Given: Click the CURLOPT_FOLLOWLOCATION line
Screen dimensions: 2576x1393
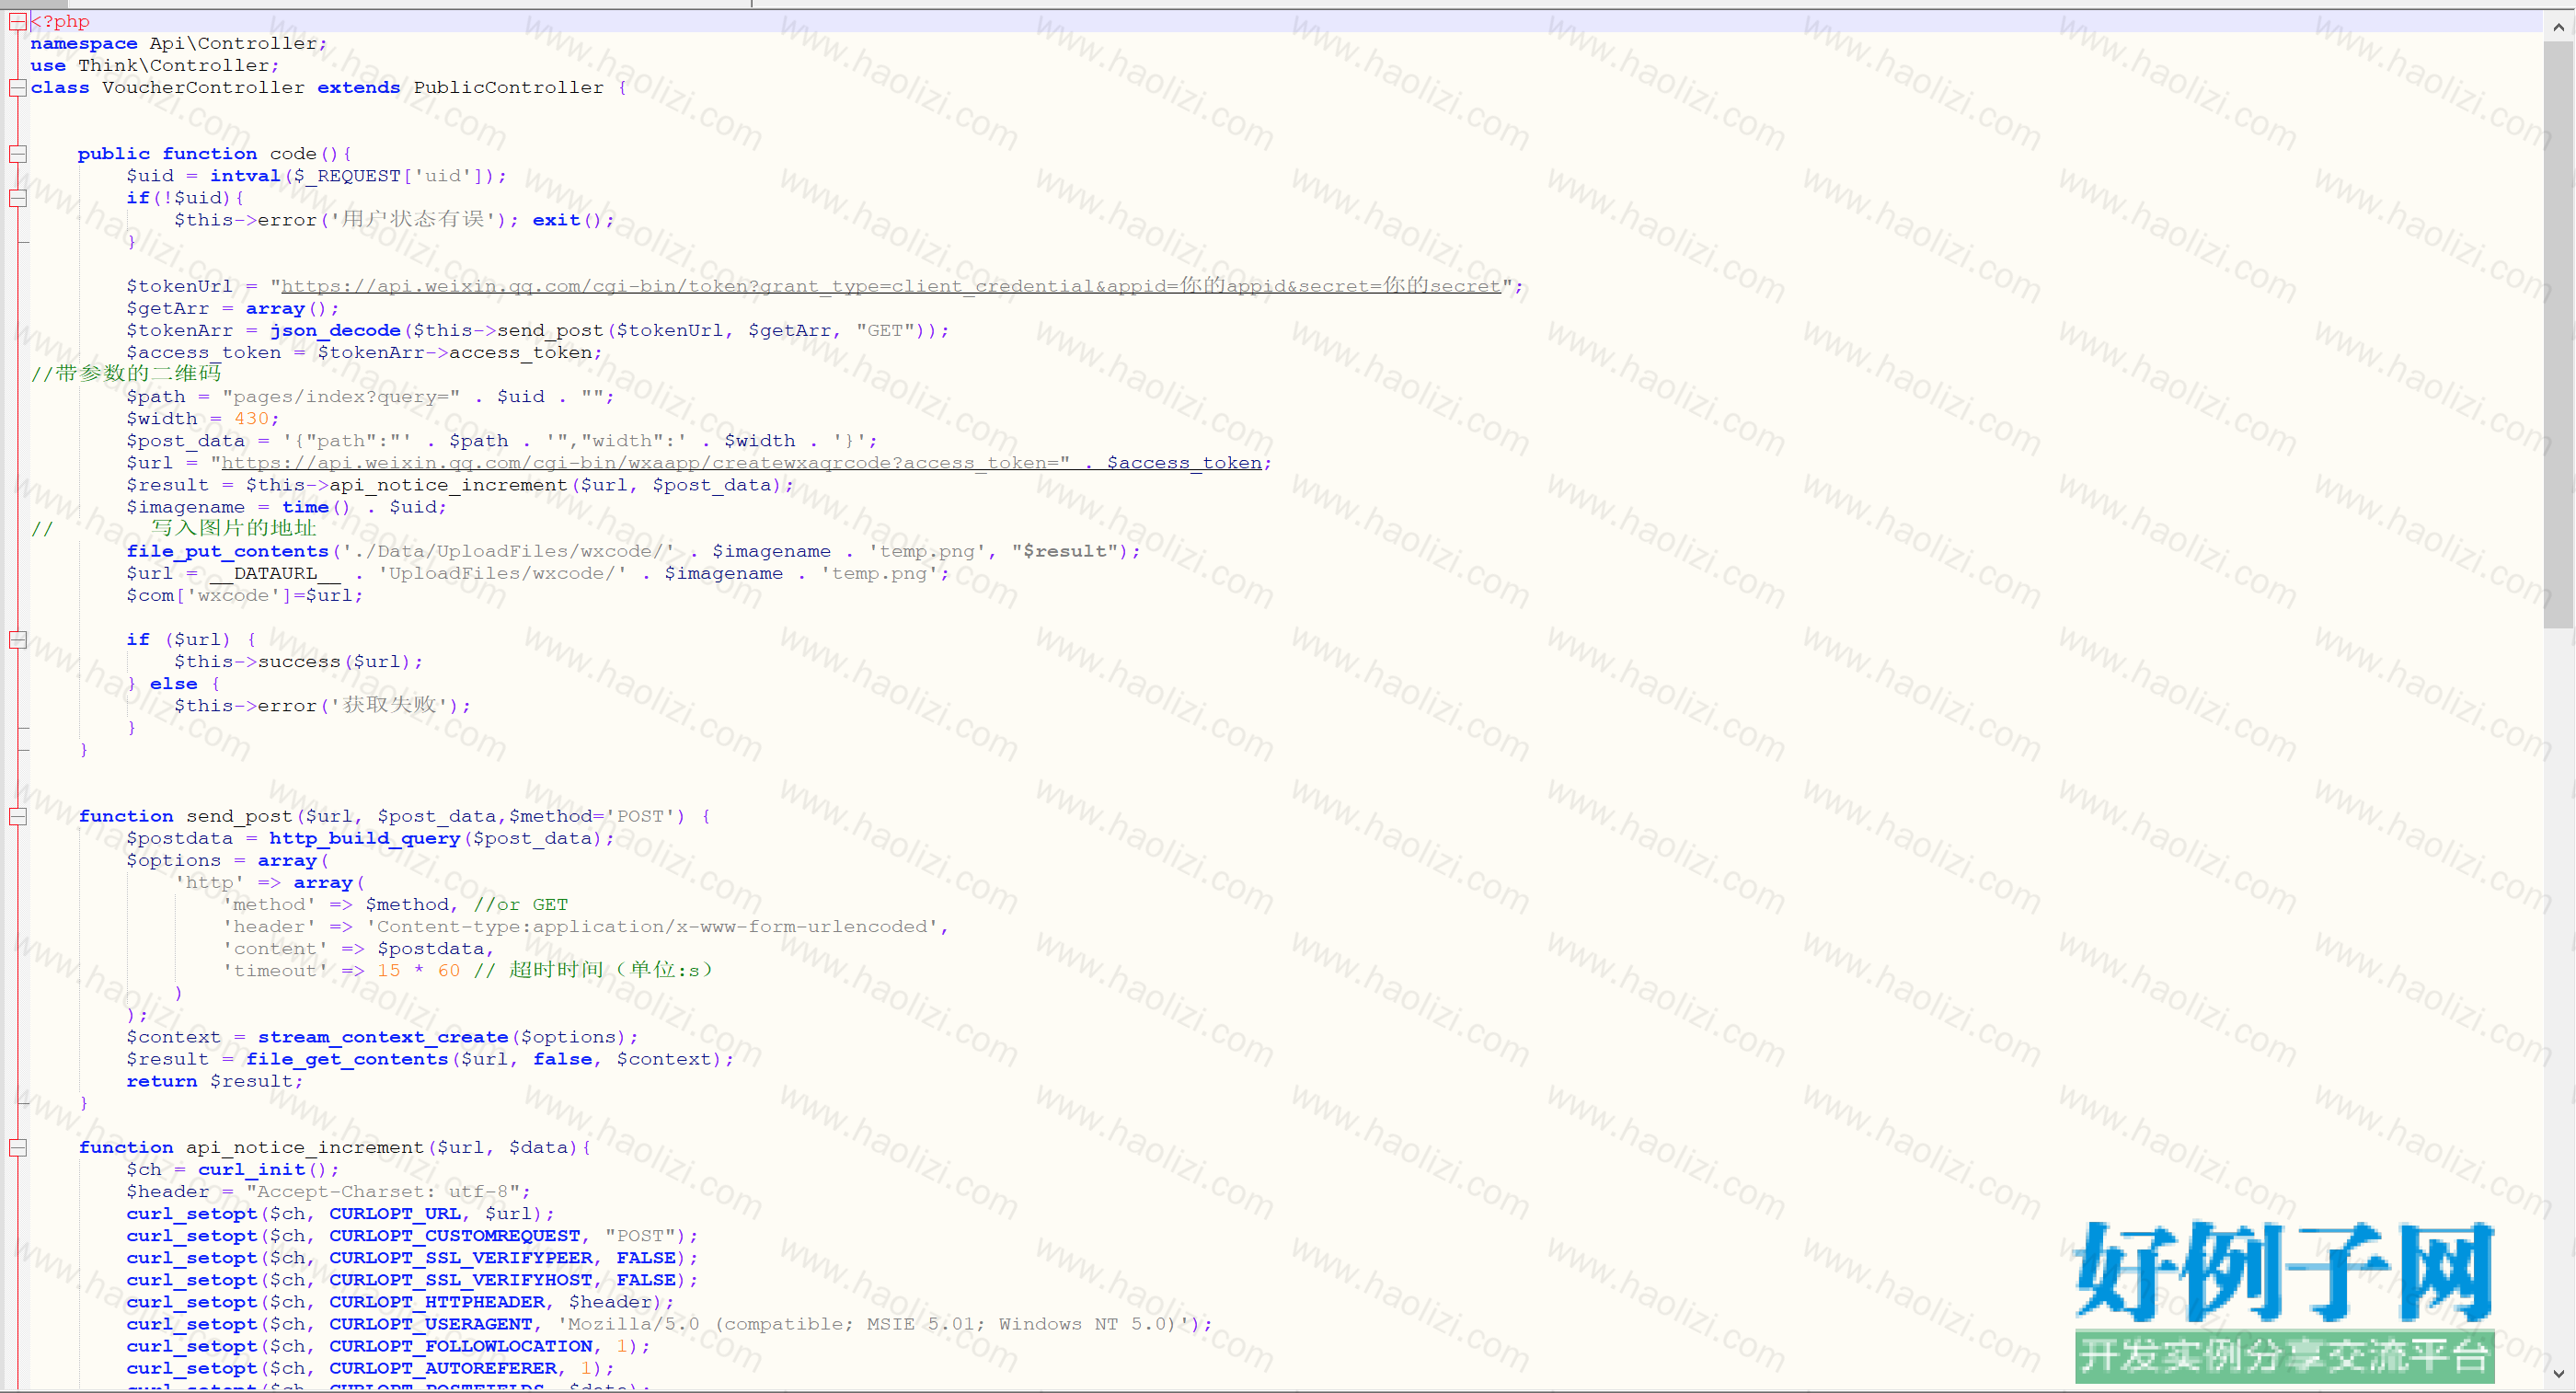Looking at the screenshot, I should (388, 1347).
